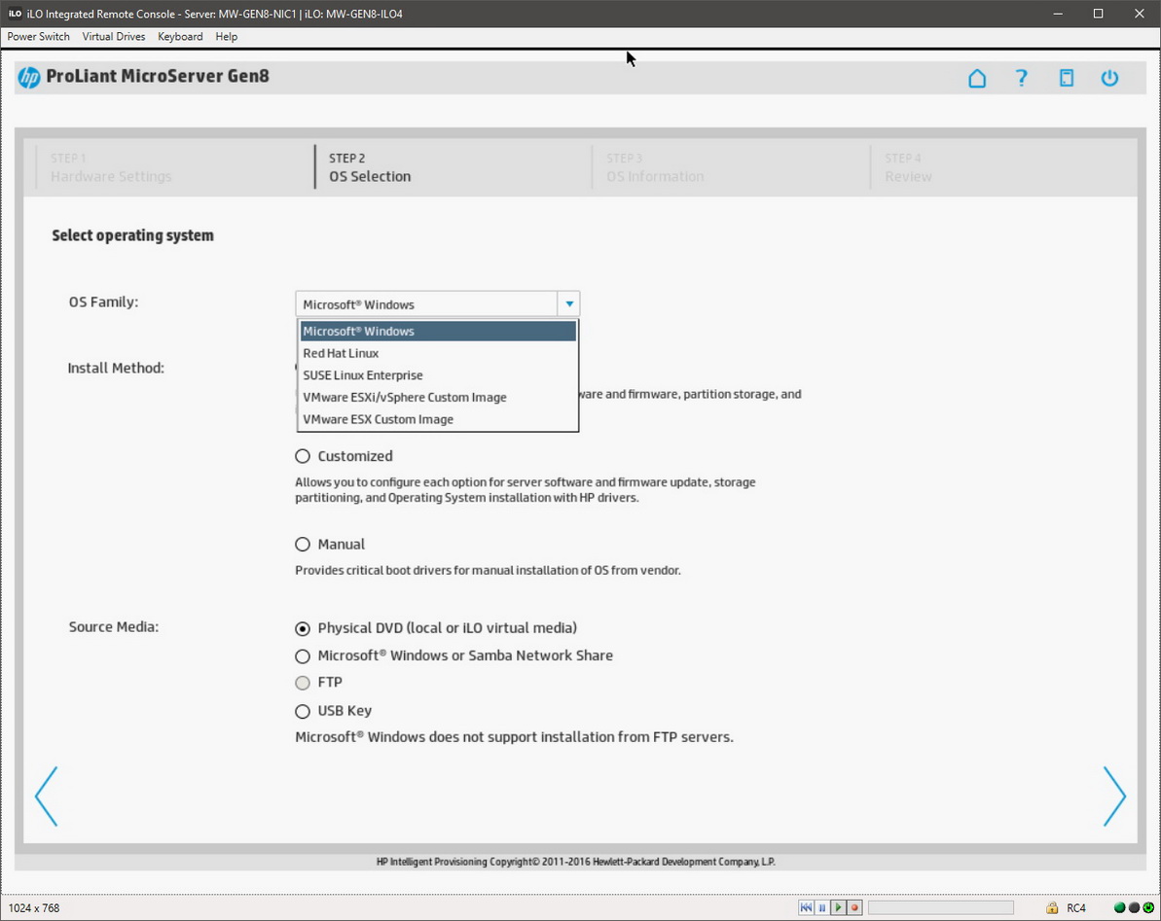Click the power icon in the header
This screenshot has width=1161, height=921.
(x=1109, y=78)
